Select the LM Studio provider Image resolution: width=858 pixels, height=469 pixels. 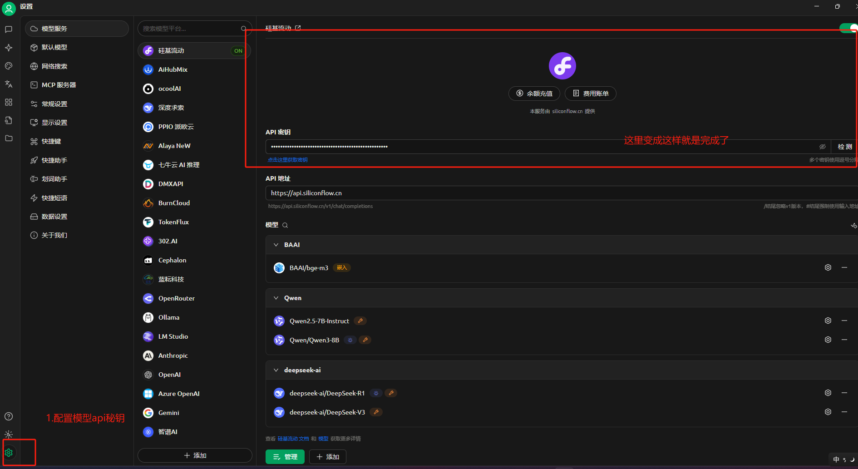194,336
